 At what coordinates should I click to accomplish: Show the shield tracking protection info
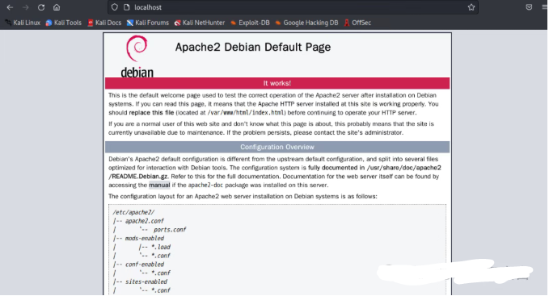(x=115, y=7)
